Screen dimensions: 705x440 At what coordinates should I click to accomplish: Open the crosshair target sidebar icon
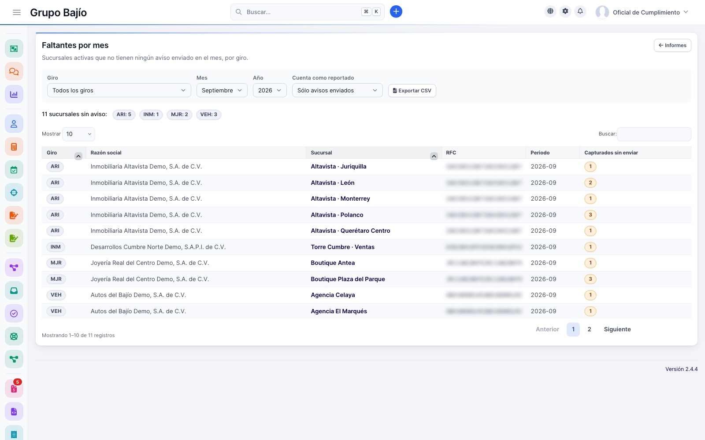click(14, 193)
